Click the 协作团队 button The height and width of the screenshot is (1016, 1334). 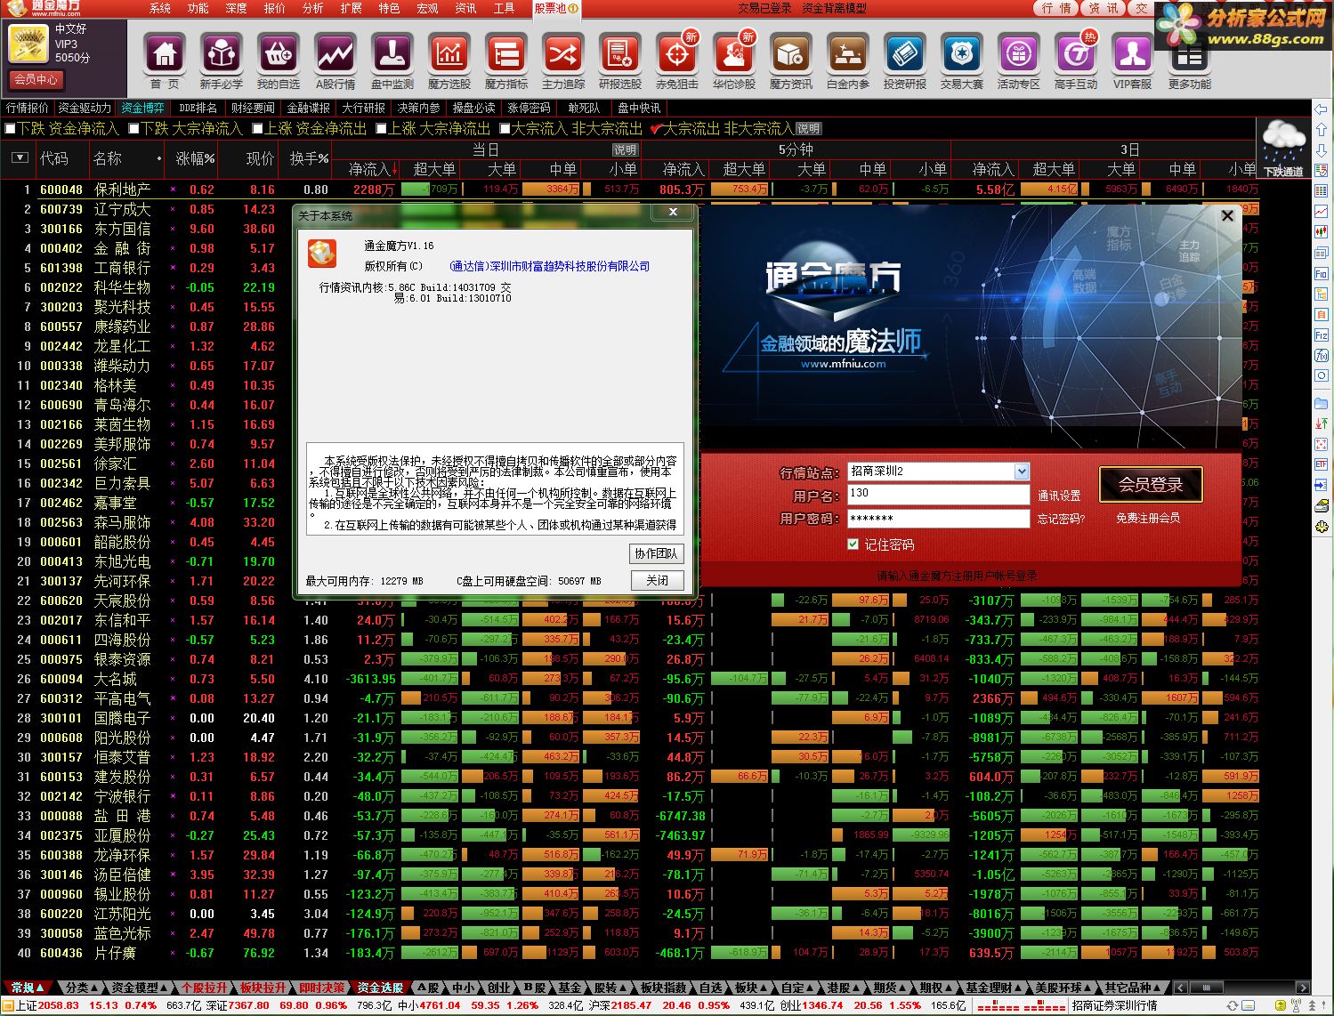657,553
